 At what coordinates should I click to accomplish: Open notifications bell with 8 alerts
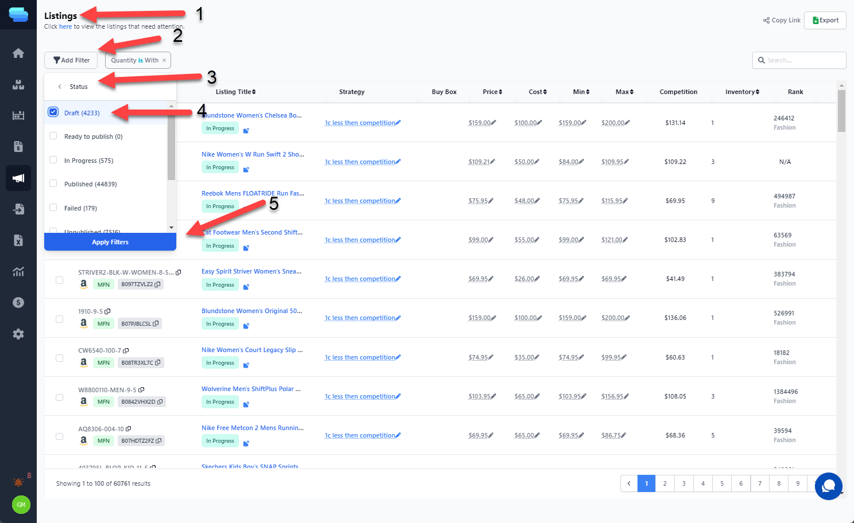19,482
